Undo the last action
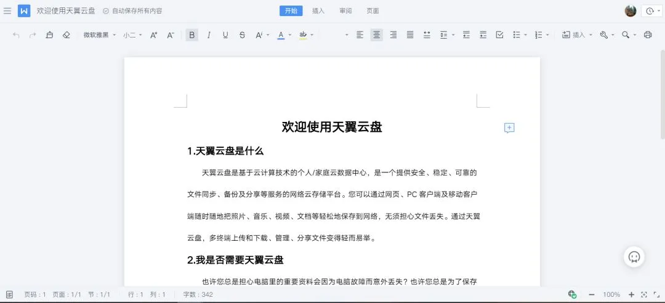665x303 pixels. click(x=16, y=35)
